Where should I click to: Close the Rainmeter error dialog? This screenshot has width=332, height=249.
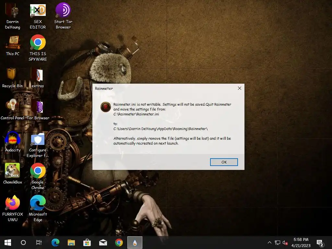coord(240,88)
